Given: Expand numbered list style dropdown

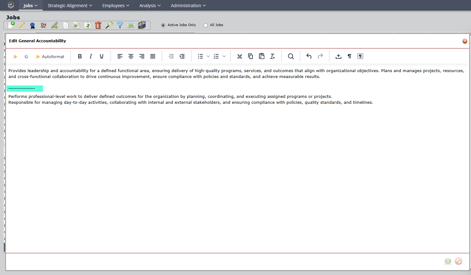Looking at the screenshot, I should (x=224, y=56).
